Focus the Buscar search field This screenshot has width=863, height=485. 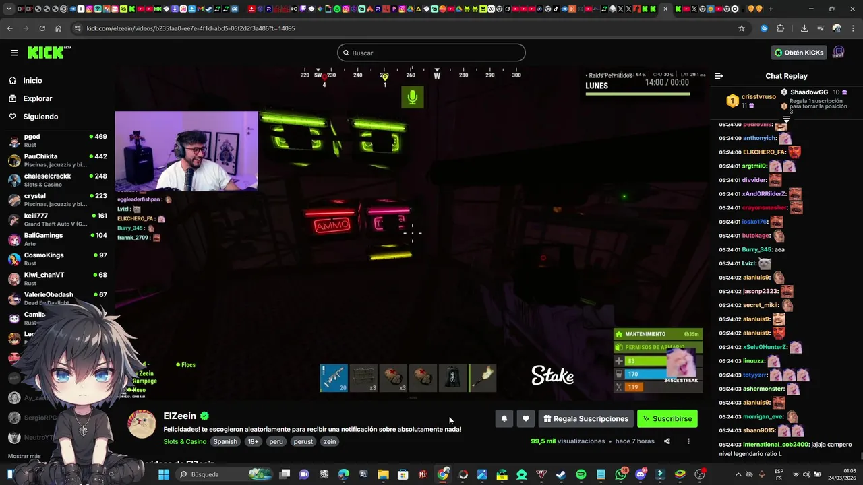(431, 53)
